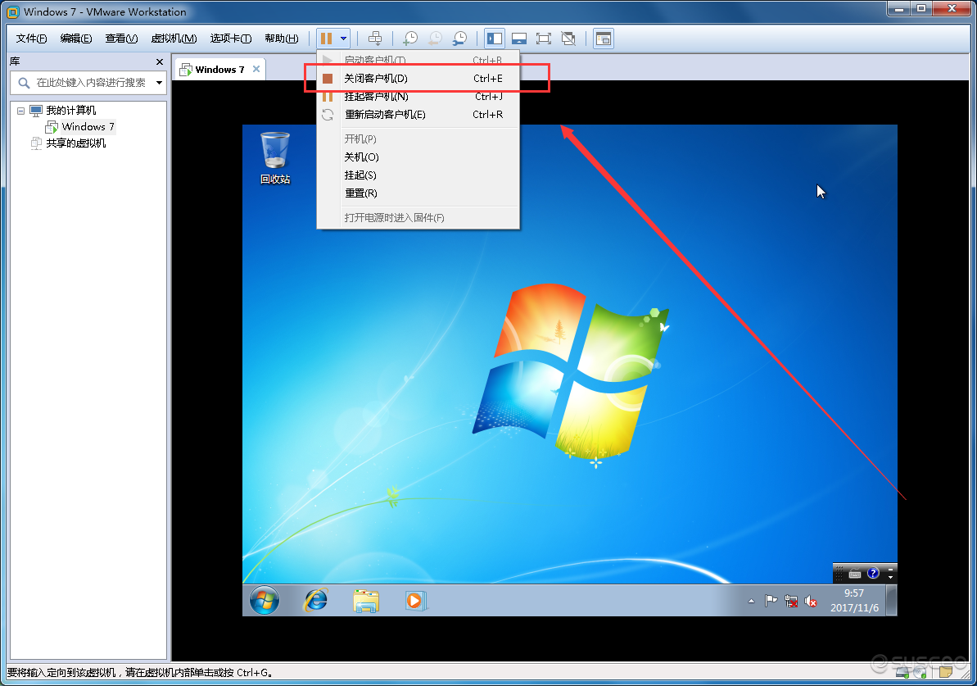Click the VMware Workstation title bar icon

coord(12,11)
